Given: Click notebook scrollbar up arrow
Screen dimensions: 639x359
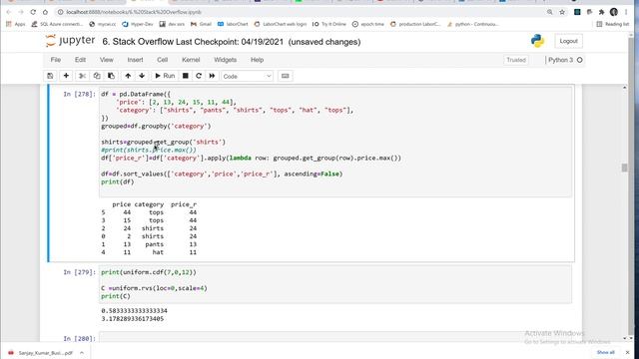Looking at the screenshot, I should click(x=624, y=88).
